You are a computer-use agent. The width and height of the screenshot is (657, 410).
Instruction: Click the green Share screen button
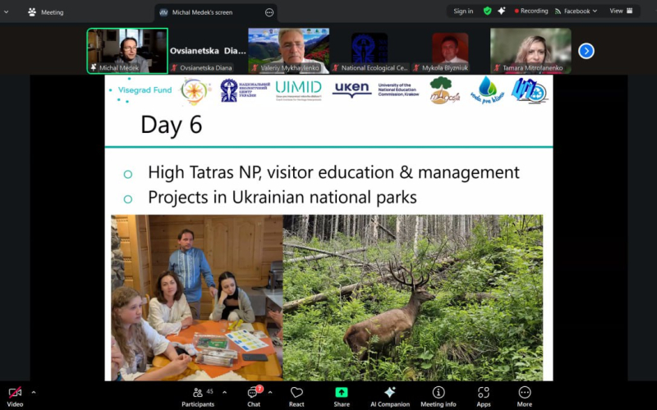tap(342, 394)
